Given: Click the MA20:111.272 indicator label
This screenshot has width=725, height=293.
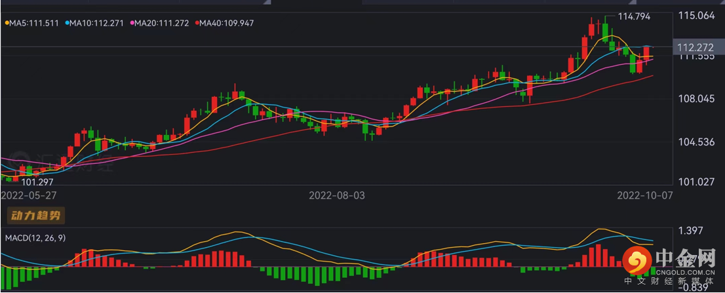Looking at the screenshot, I should 160,23.
